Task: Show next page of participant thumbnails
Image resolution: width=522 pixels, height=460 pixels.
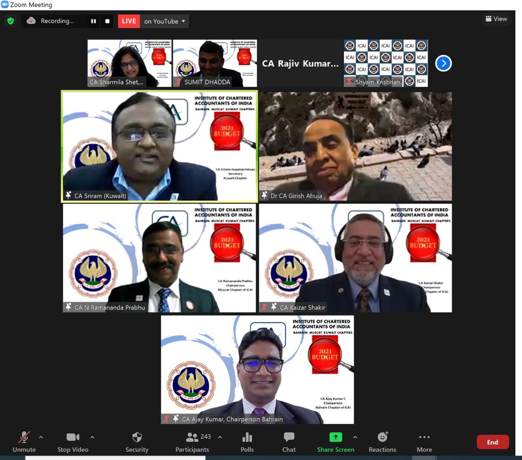Action: point(443,63)
